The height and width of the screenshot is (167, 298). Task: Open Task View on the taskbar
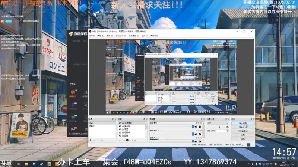tap(19, 164)
